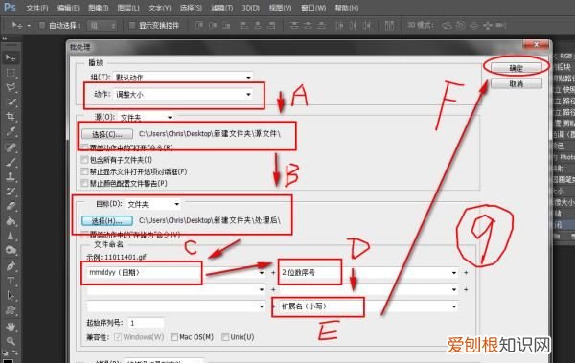This screenshot has width=575, height=363.
Task: Select the Rectangular Marquee tool
Action: click(11, 73)
